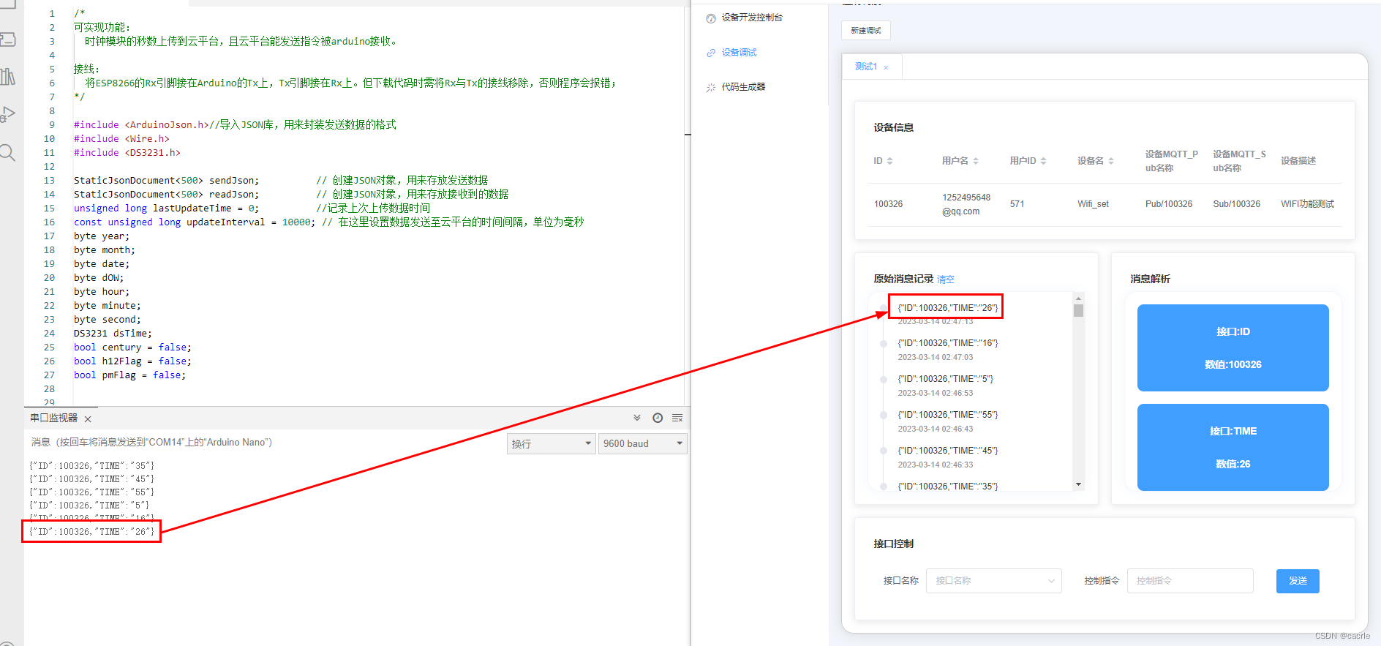Image resolution: width=1381 pixels, height=646 pixels.
Task: Click the WIFI功能测试 description cell
Action: point(1307,204)
